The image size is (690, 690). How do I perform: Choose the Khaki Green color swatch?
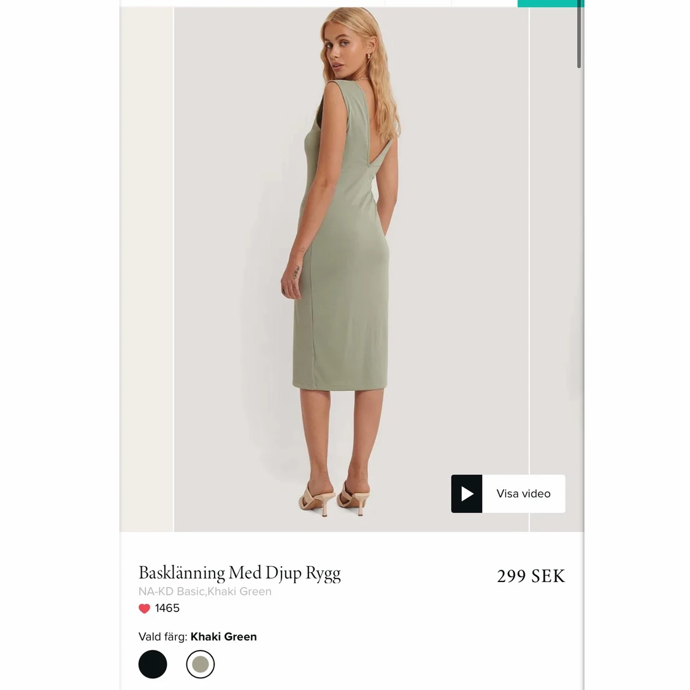point(201,664)
